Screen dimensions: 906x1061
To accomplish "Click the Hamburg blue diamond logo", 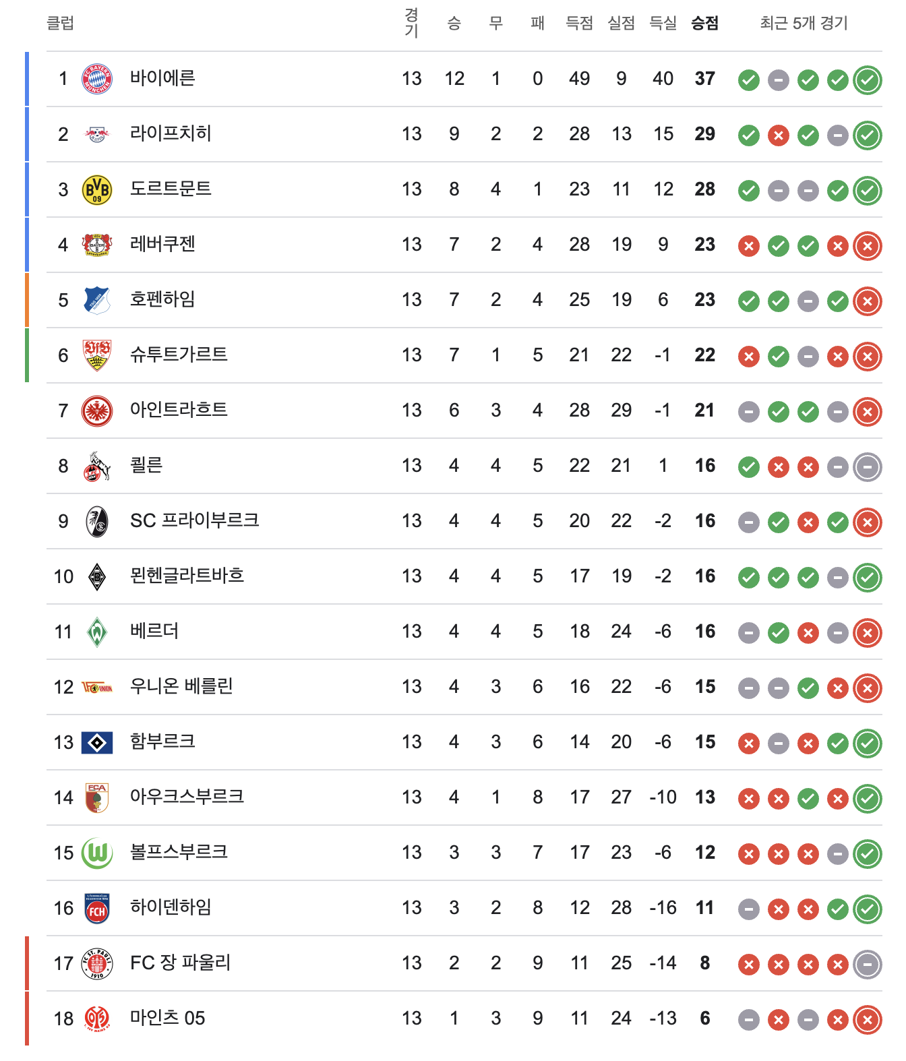I will (x=97, y=742).
